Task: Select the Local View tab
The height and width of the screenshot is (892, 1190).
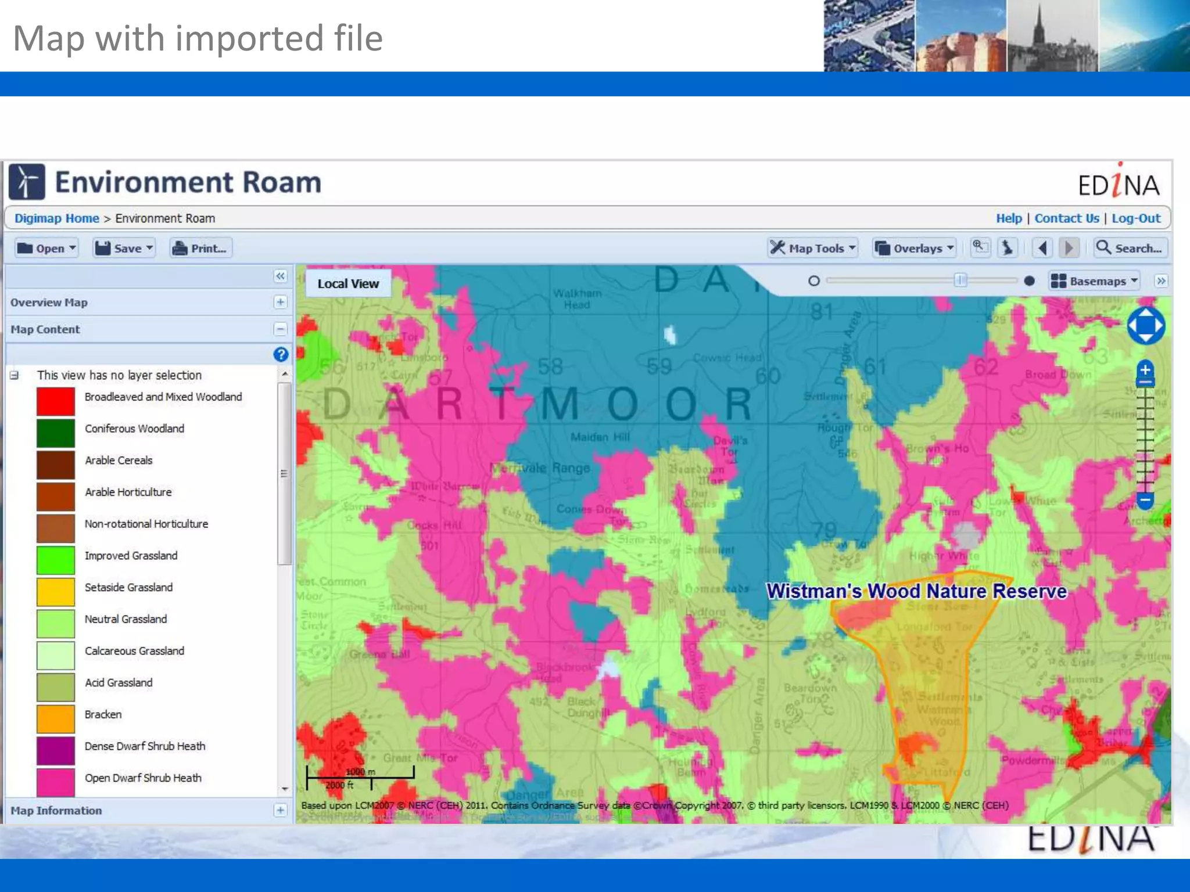Action: coord(348,283)
